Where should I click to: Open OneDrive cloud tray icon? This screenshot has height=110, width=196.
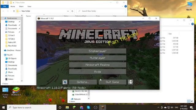click(x=165, y=107)
